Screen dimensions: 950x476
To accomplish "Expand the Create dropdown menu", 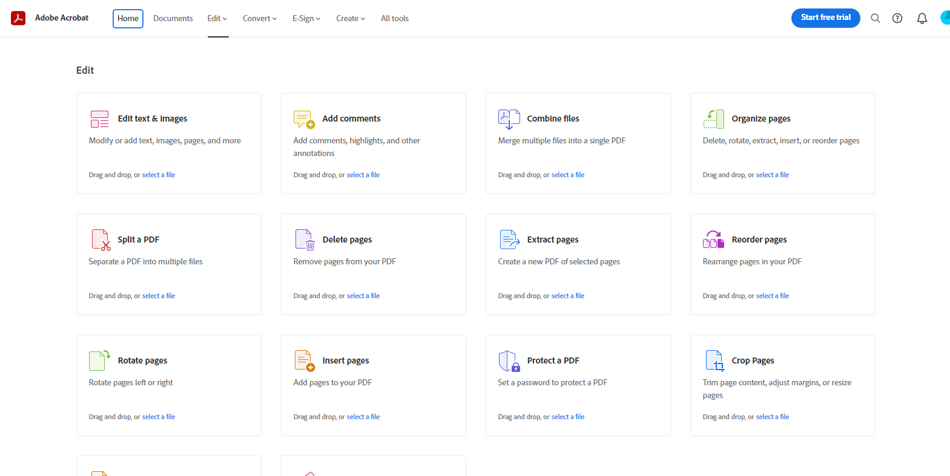I will pyautogui.click(x=351, y=18).
